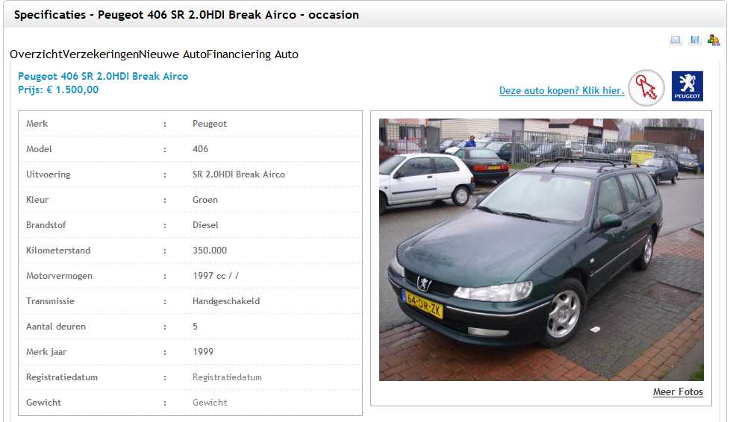
Task: Click the people/user icon top right
Action: coord(714,40)
